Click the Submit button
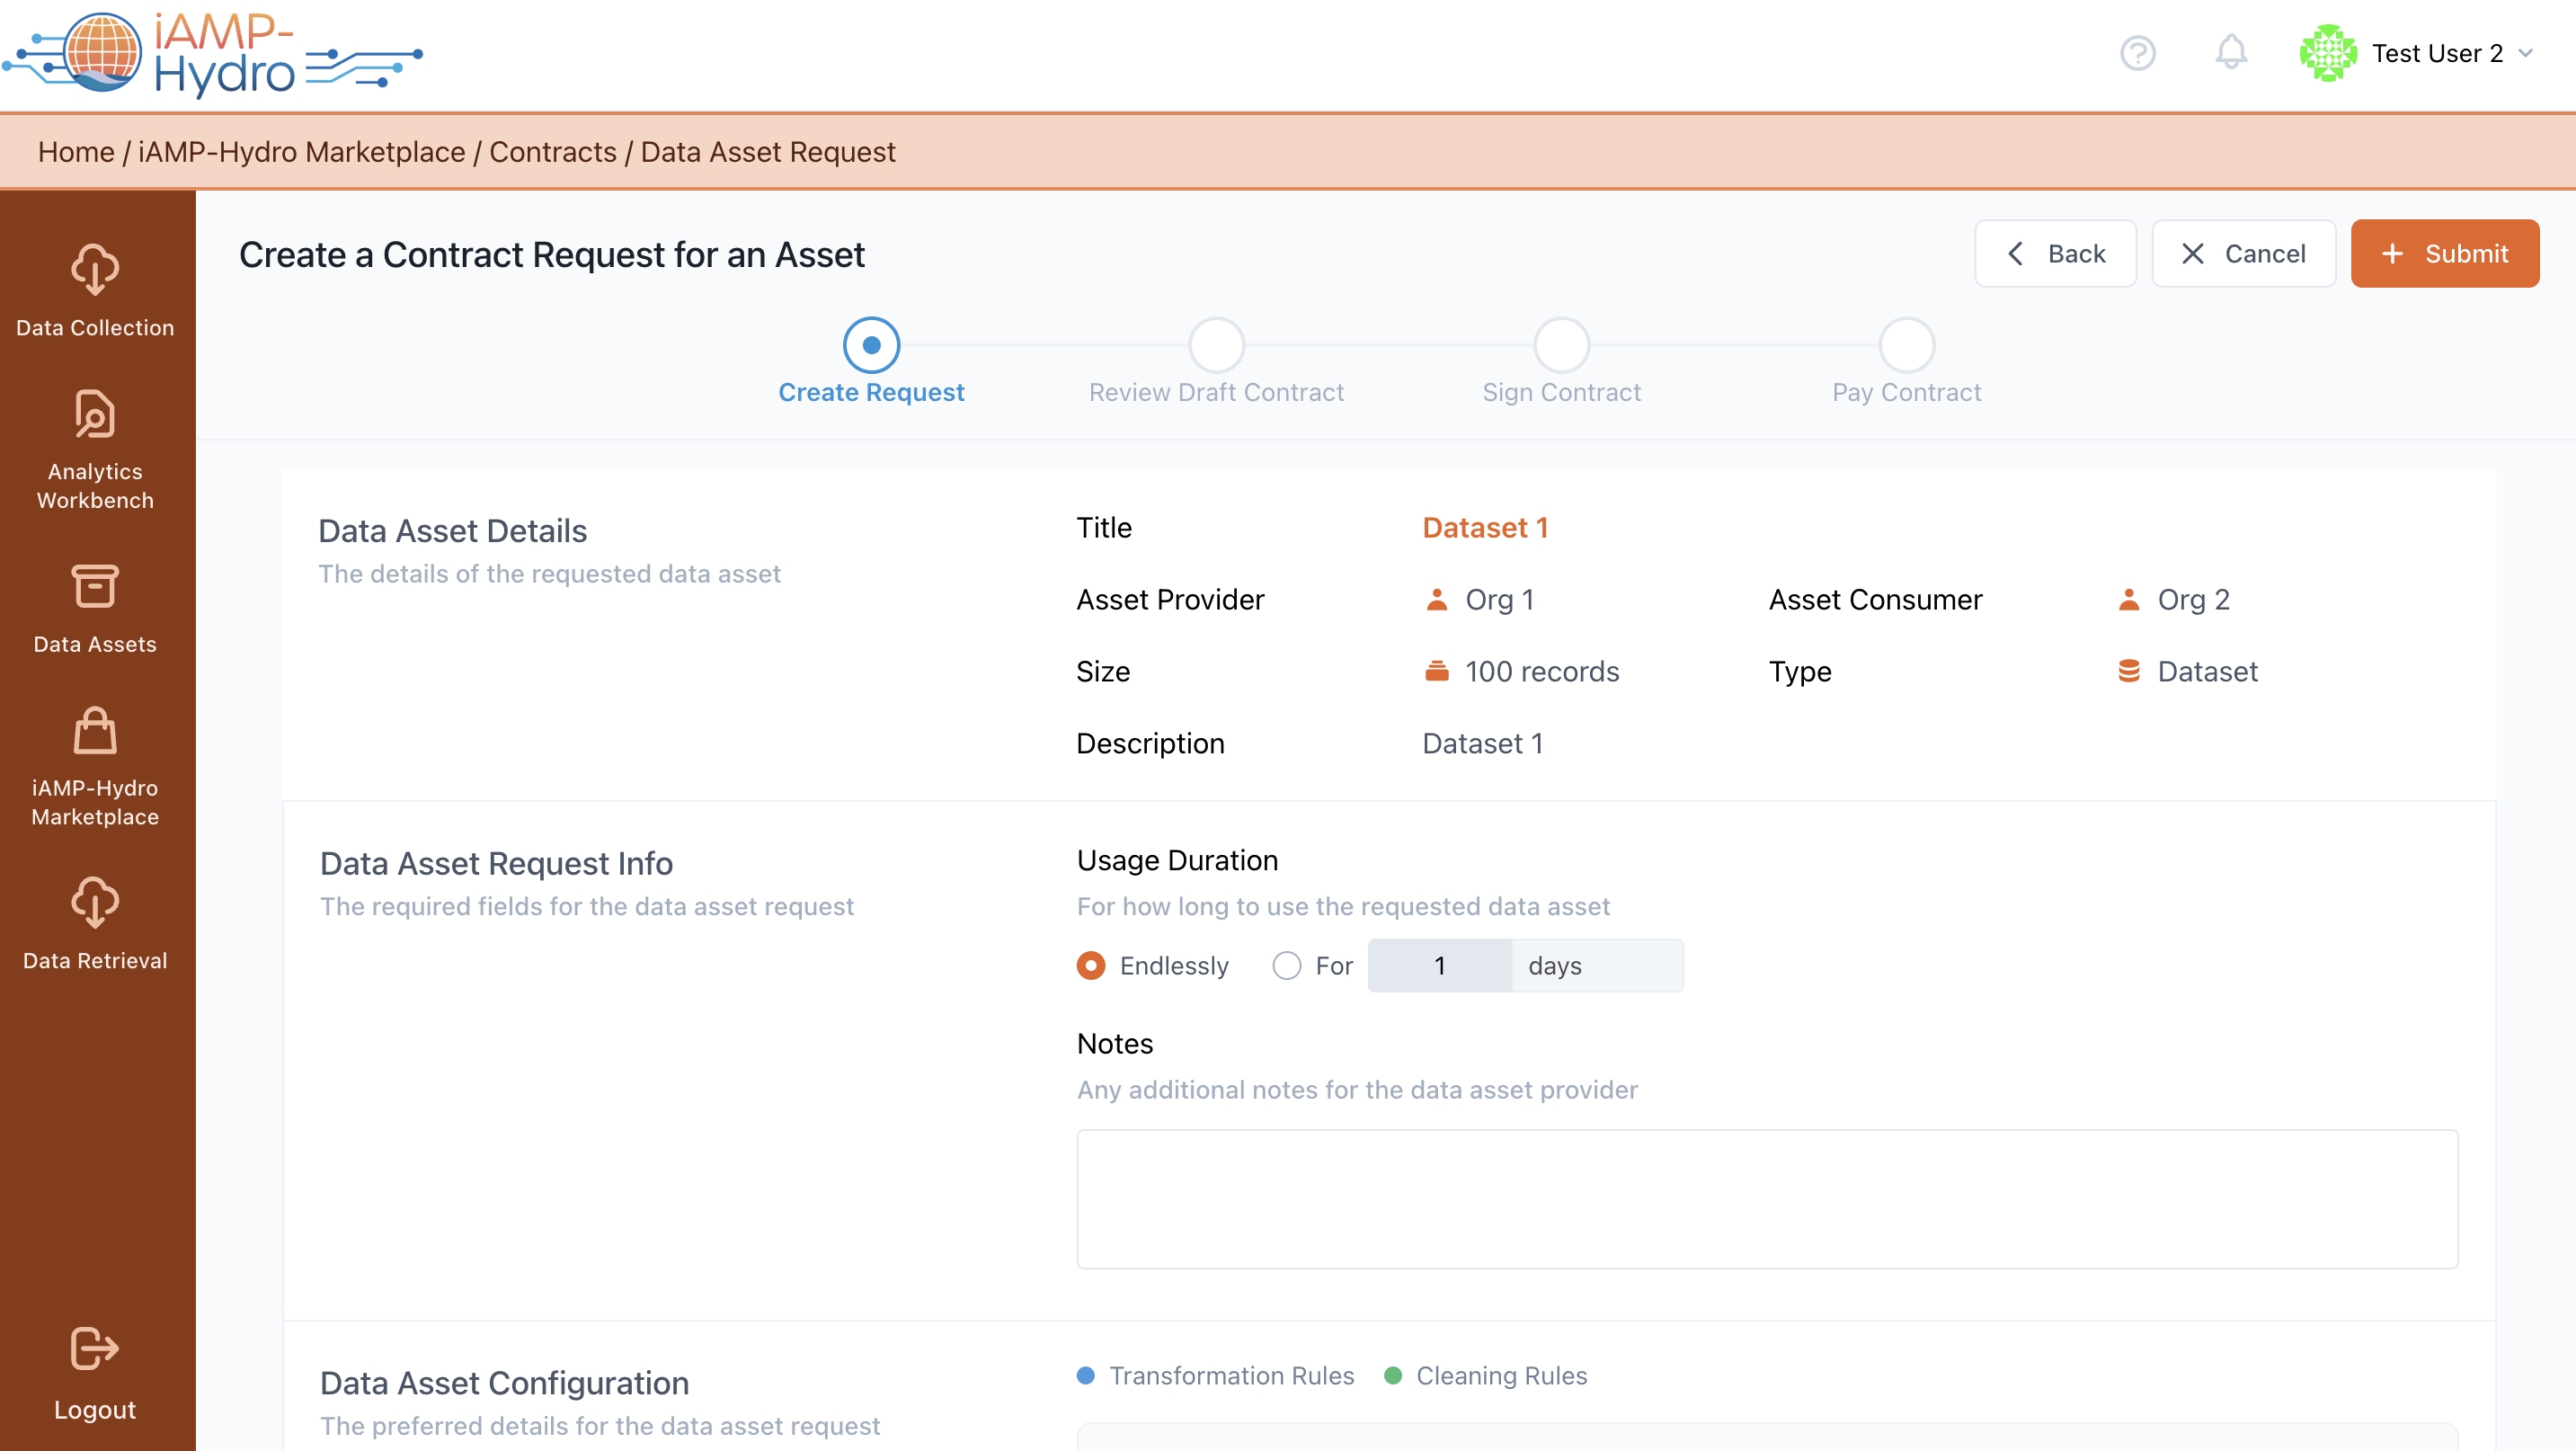The height and width of the screenshot is (1451, 2576). 2443,254
